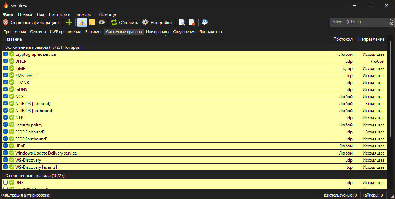Click the igmp protocol cell
This screenshot has width=395, height=199.
(347, 68)
